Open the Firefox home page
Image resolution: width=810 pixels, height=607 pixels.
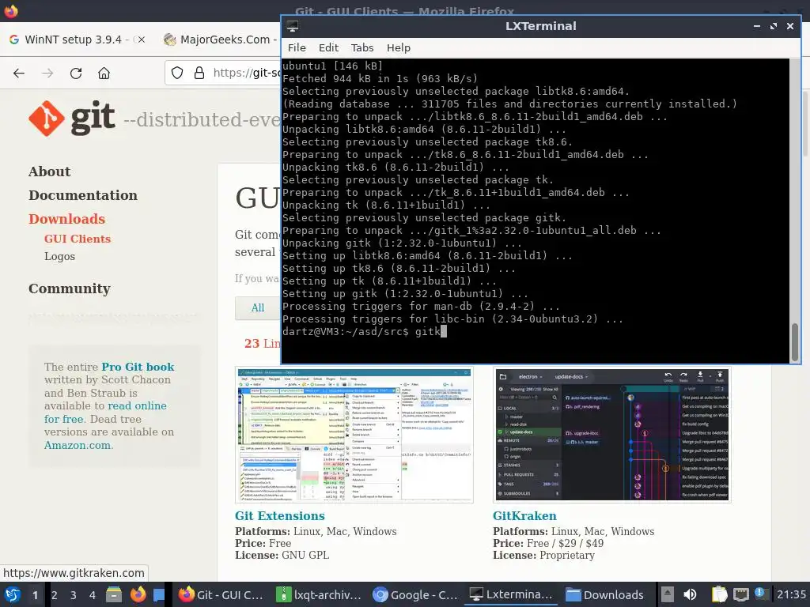click(x=104, y=74)
